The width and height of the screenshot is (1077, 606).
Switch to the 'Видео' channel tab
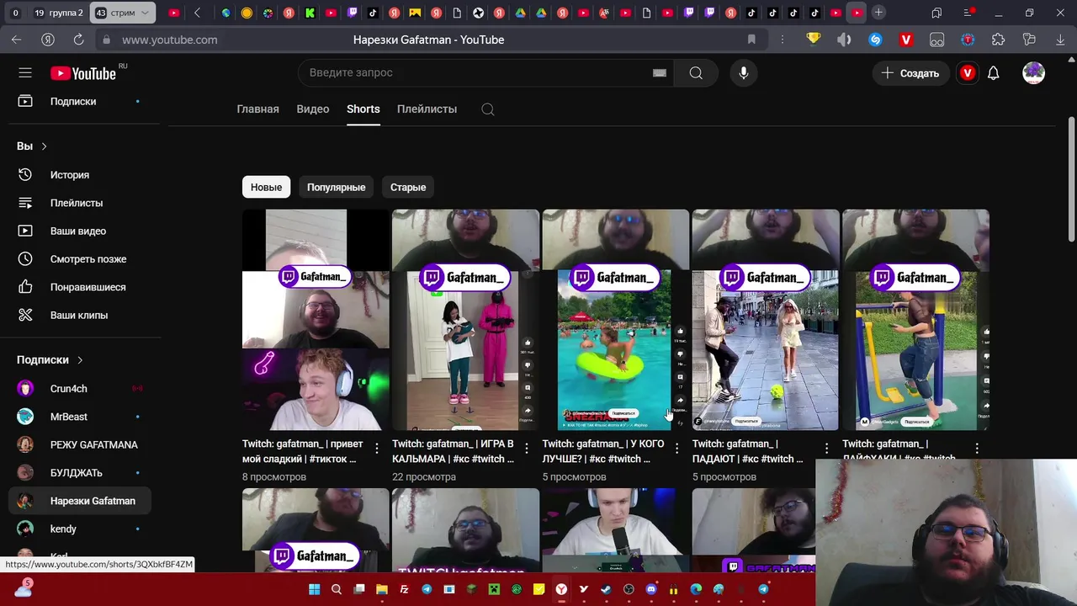[313, 109]
